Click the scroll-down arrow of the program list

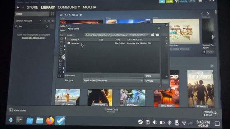pyautogui.click(x=167, y=77)
